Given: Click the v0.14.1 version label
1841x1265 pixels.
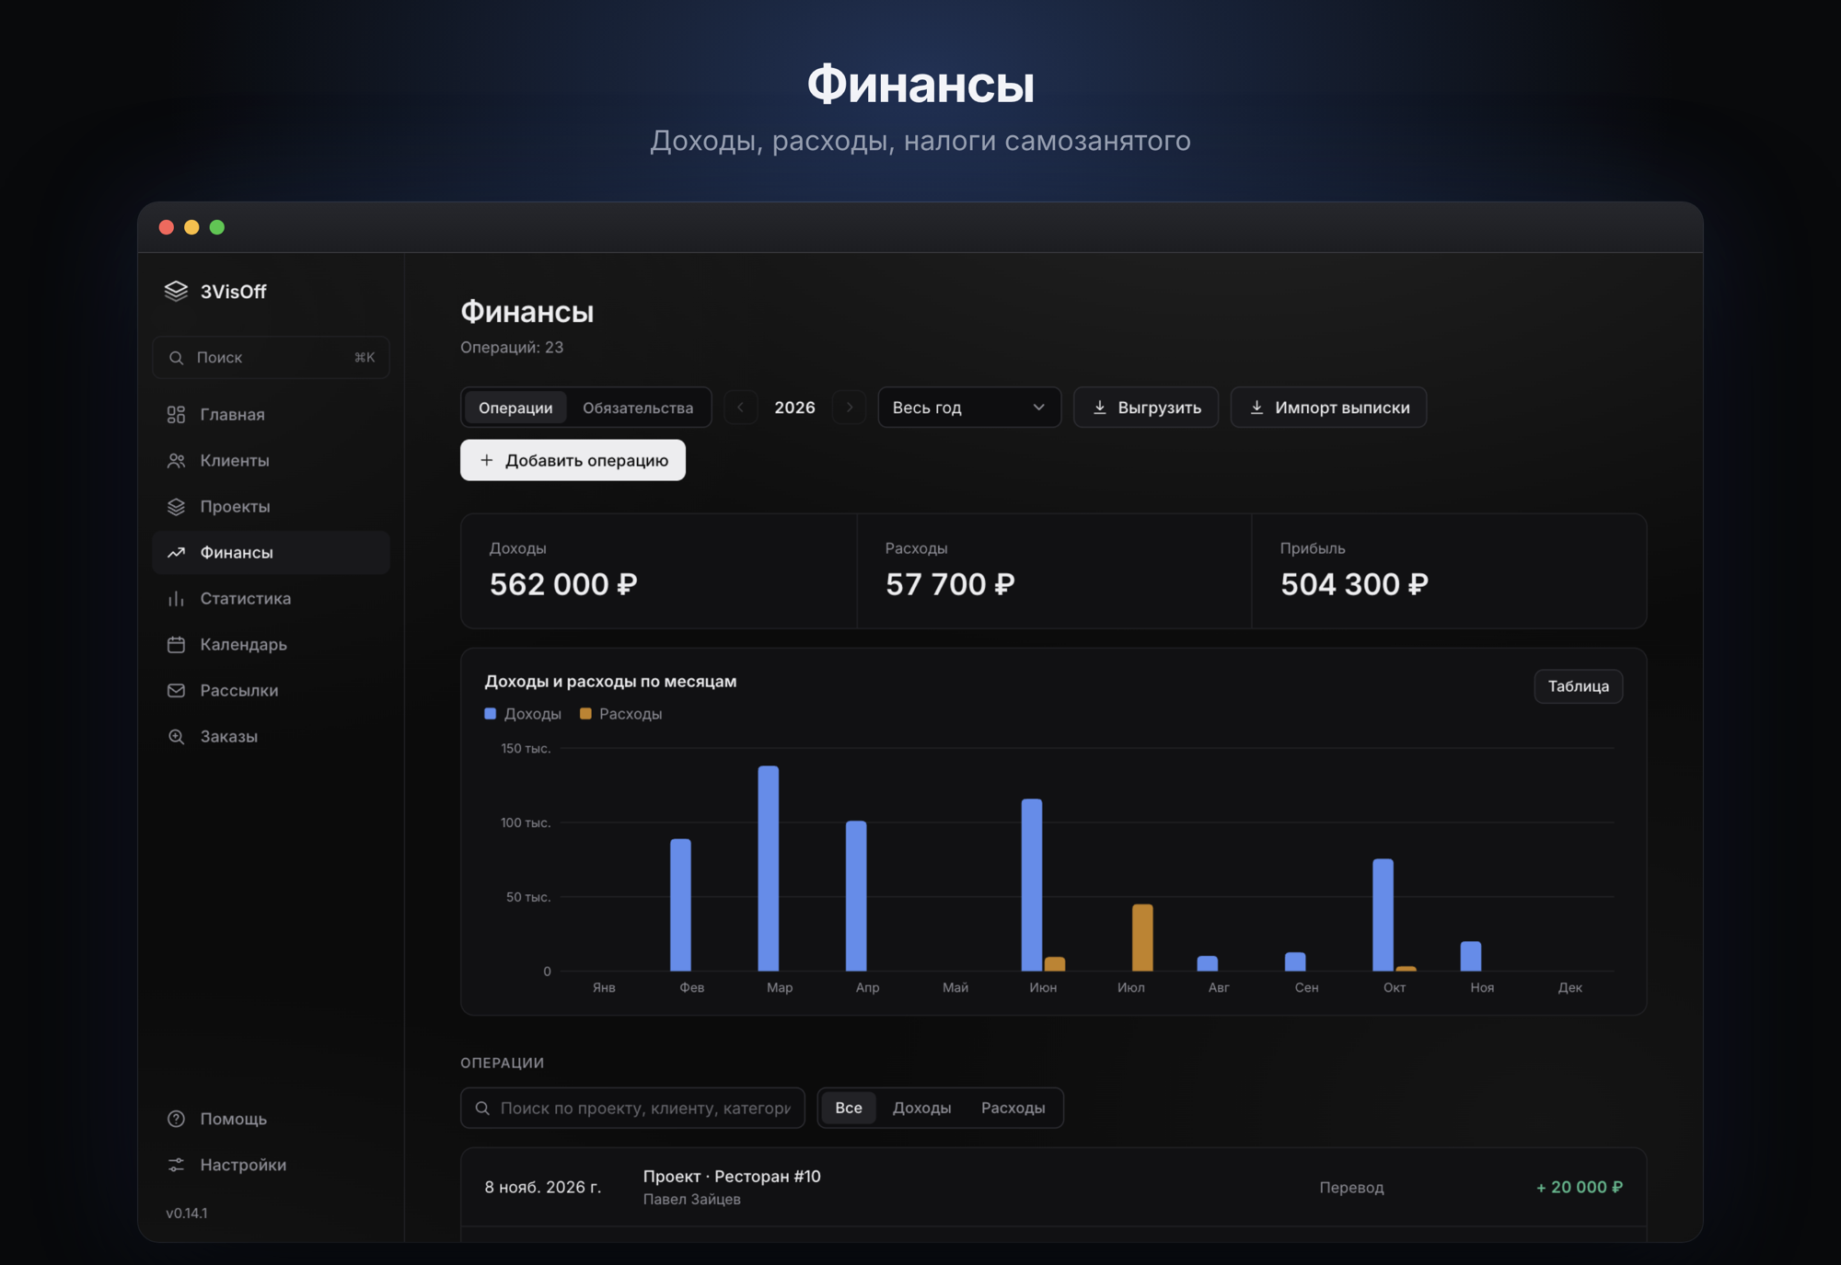Looking at the screenshot, I should (187, 1213).
